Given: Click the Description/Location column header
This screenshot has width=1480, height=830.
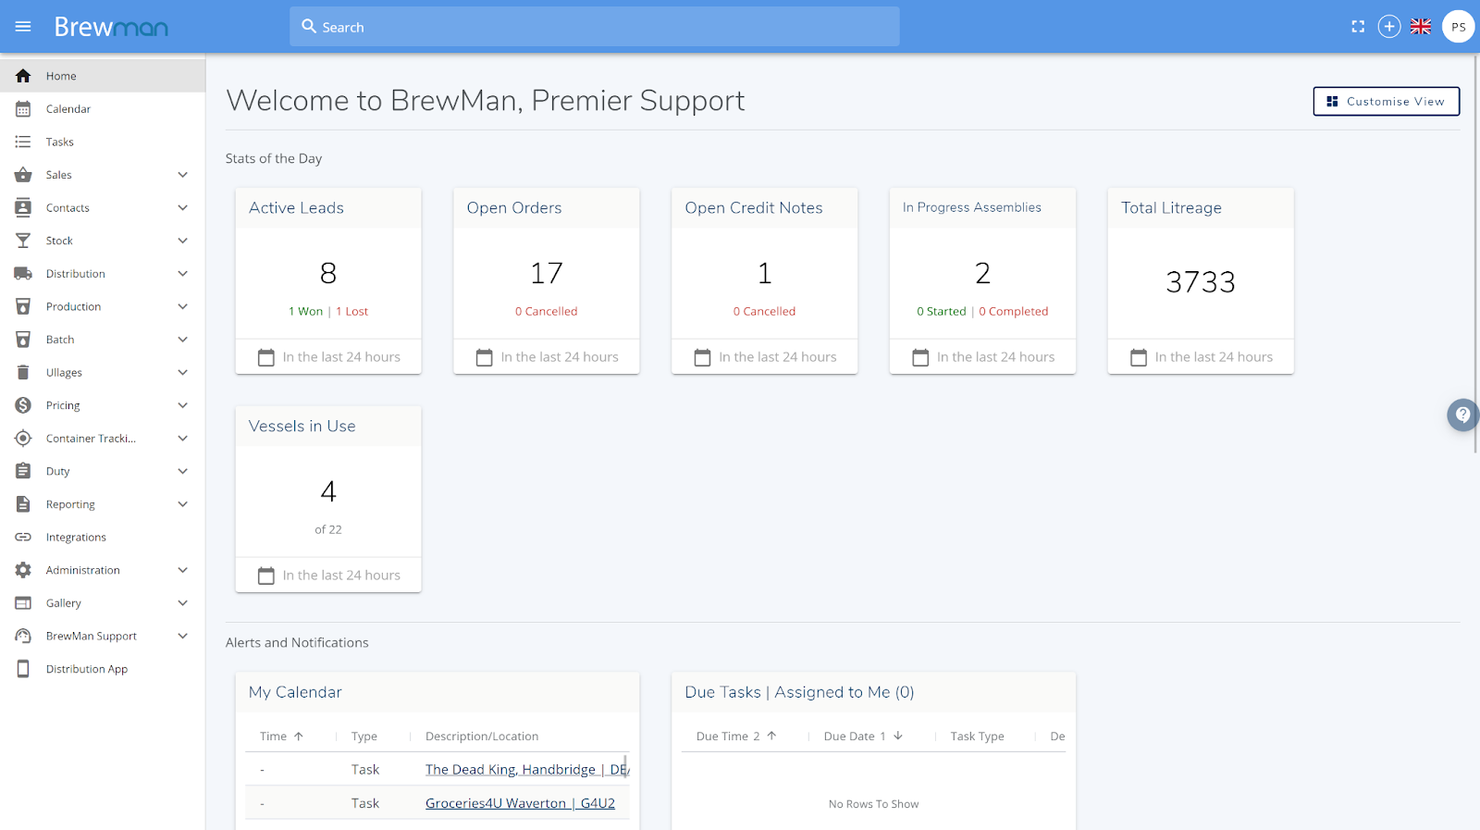Looking at the screenshot, I should tap(482, 737).
